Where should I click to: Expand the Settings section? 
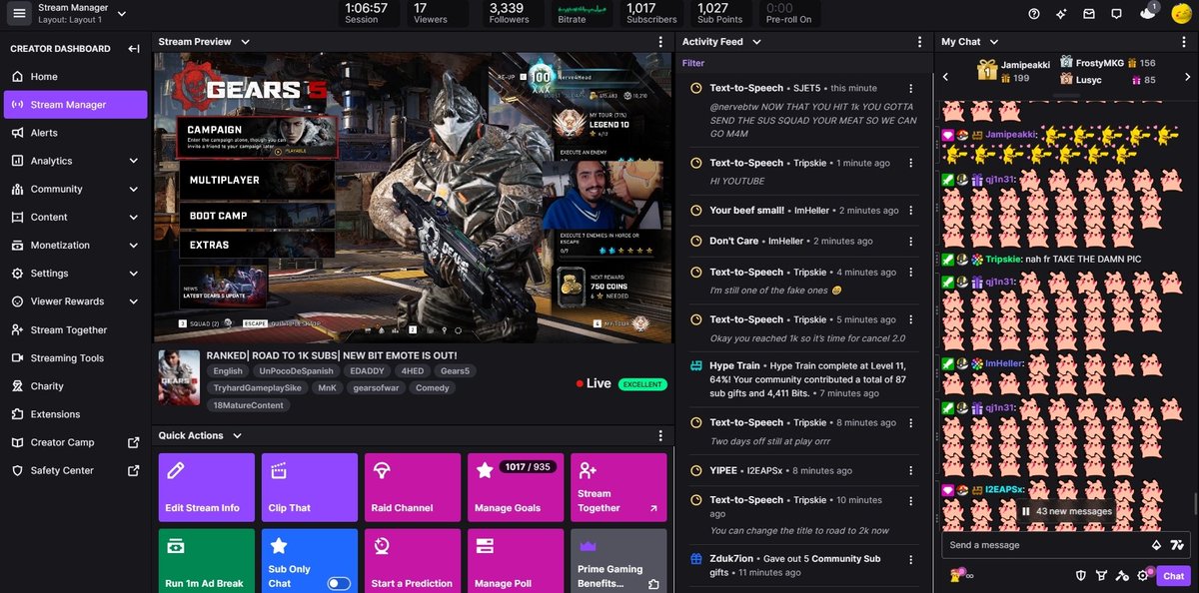(75, 274)
